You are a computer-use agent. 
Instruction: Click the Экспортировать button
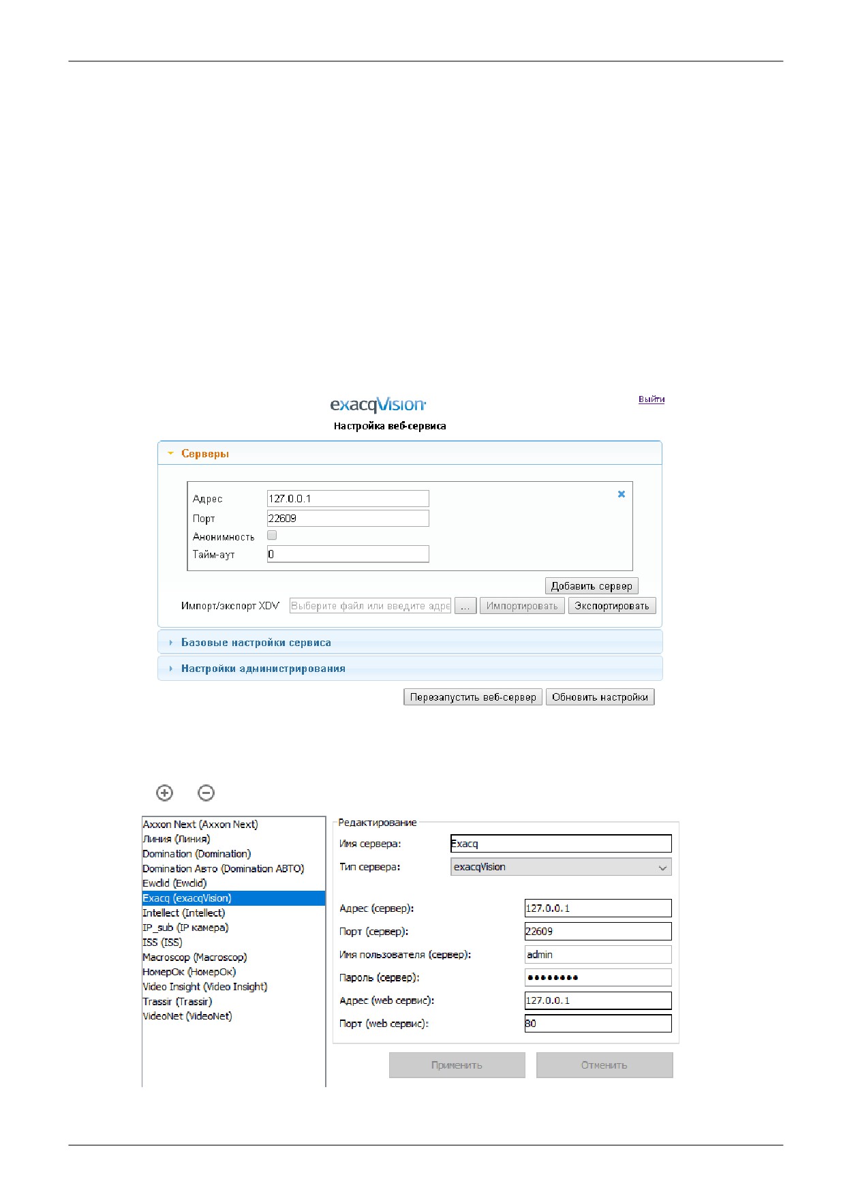click(x=612, y=606)
